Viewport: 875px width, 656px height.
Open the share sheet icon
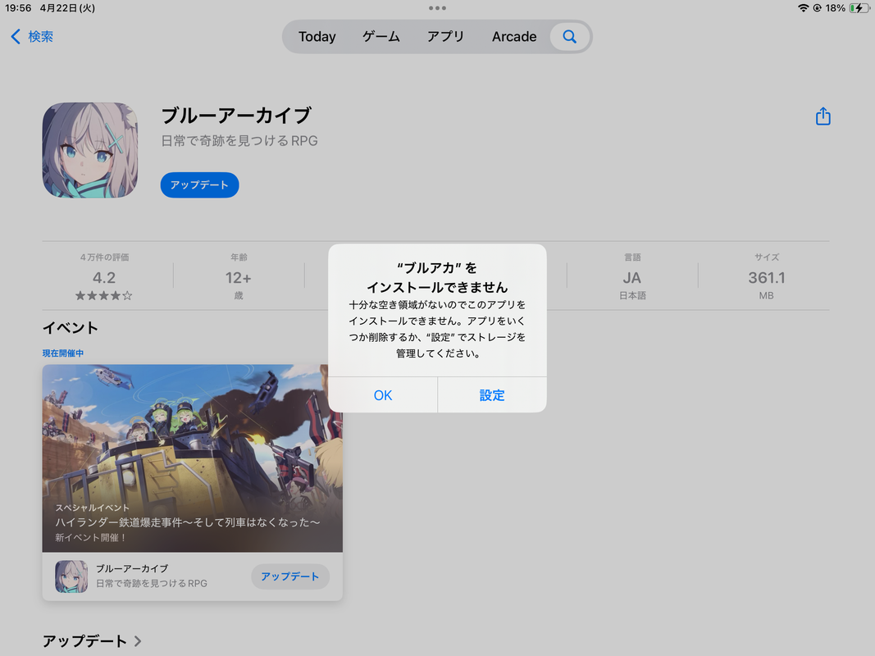click(823, 116)
